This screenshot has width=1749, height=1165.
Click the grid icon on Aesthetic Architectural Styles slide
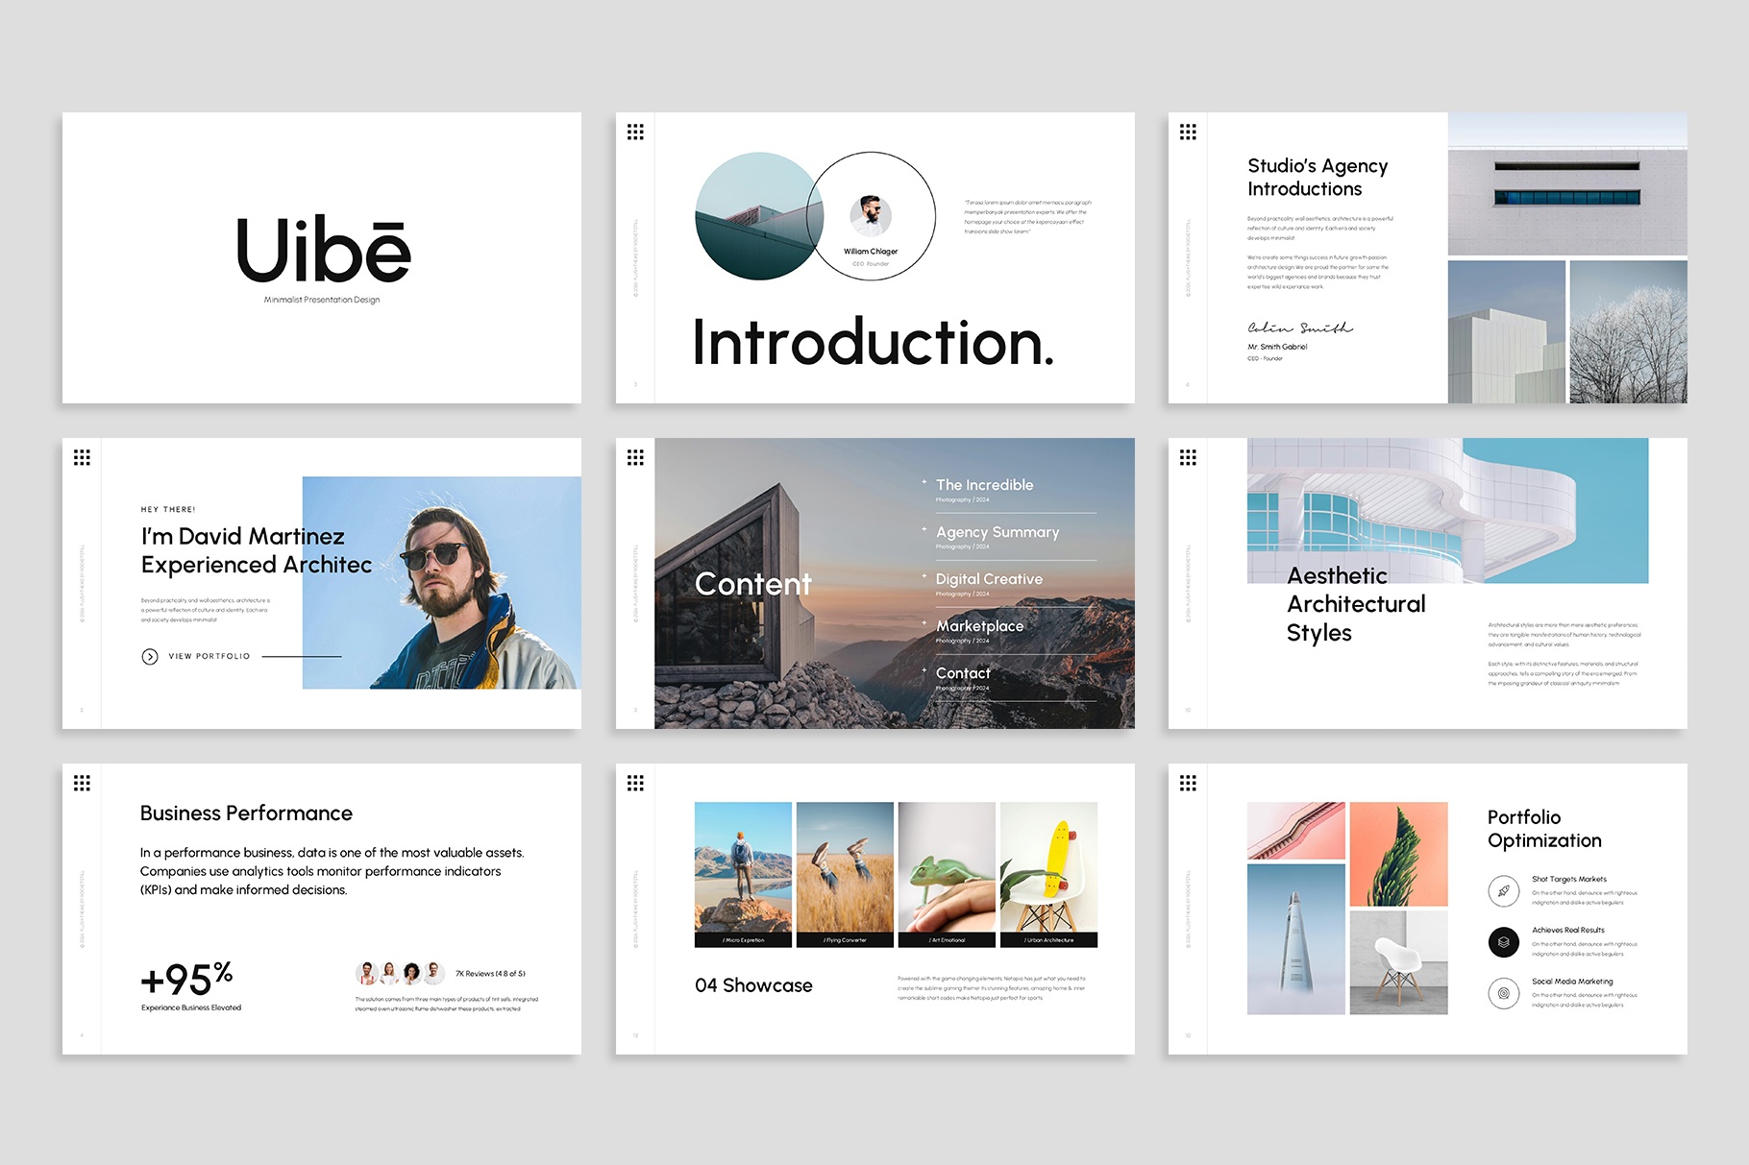[x=1189, y=456]
